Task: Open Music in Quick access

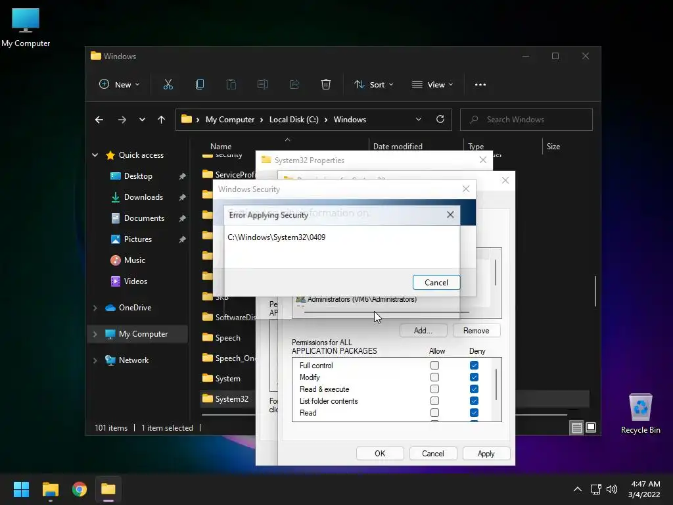Action: [x=134, y=260]
